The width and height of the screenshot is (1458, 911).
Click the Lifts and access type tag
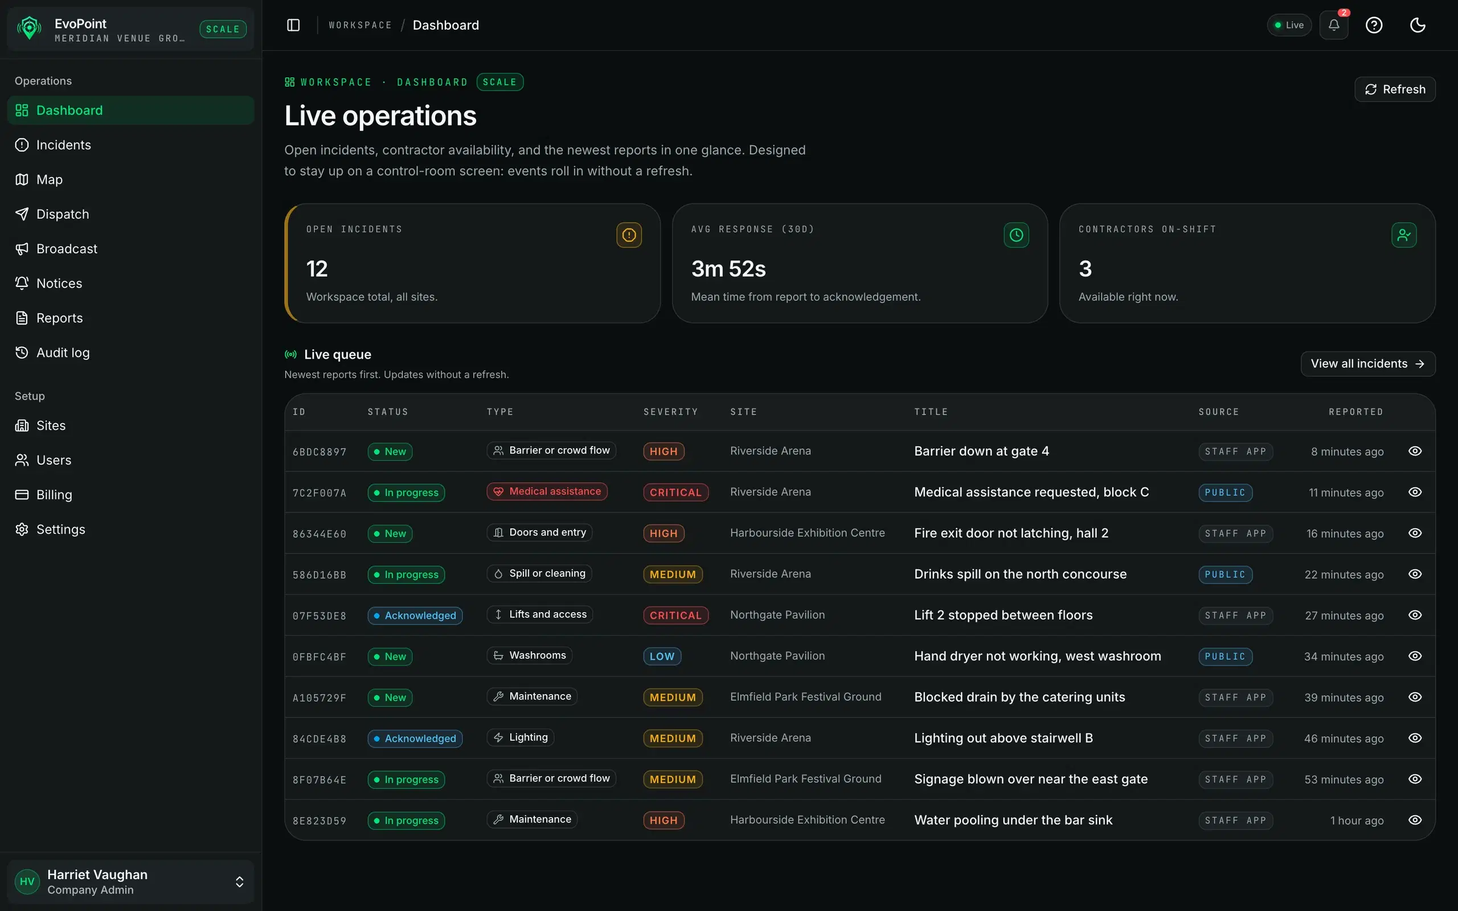[x=540, y=614]
